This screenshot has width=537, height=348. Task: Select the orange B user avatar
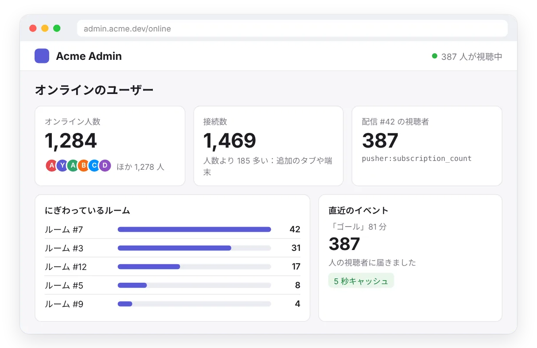83,166
